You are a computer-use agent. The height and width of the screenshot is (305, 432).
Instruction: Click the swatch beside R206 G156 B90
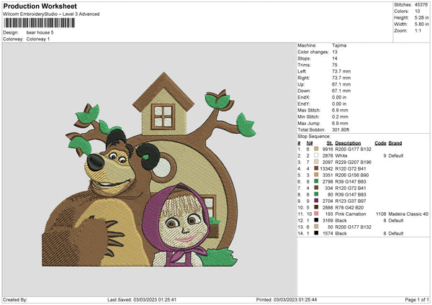tap(316, 175)
